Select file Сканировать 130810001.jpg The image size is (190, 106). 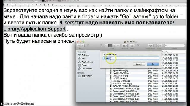tap(125, 101)
